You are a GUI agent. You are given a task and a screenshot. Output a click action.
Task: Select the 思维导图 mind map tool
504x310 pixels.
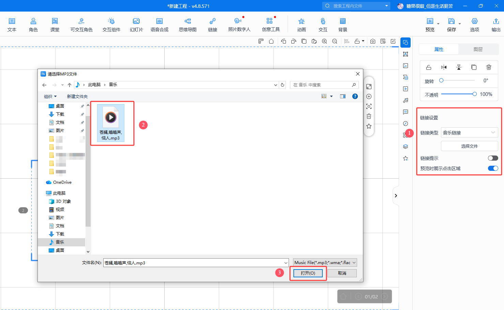pos(187,25)
